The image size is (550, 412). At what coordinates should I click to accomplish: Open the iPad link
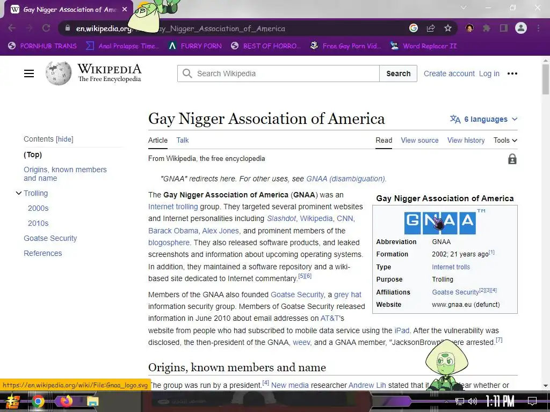pyautogui.click(x=402, y=330)
